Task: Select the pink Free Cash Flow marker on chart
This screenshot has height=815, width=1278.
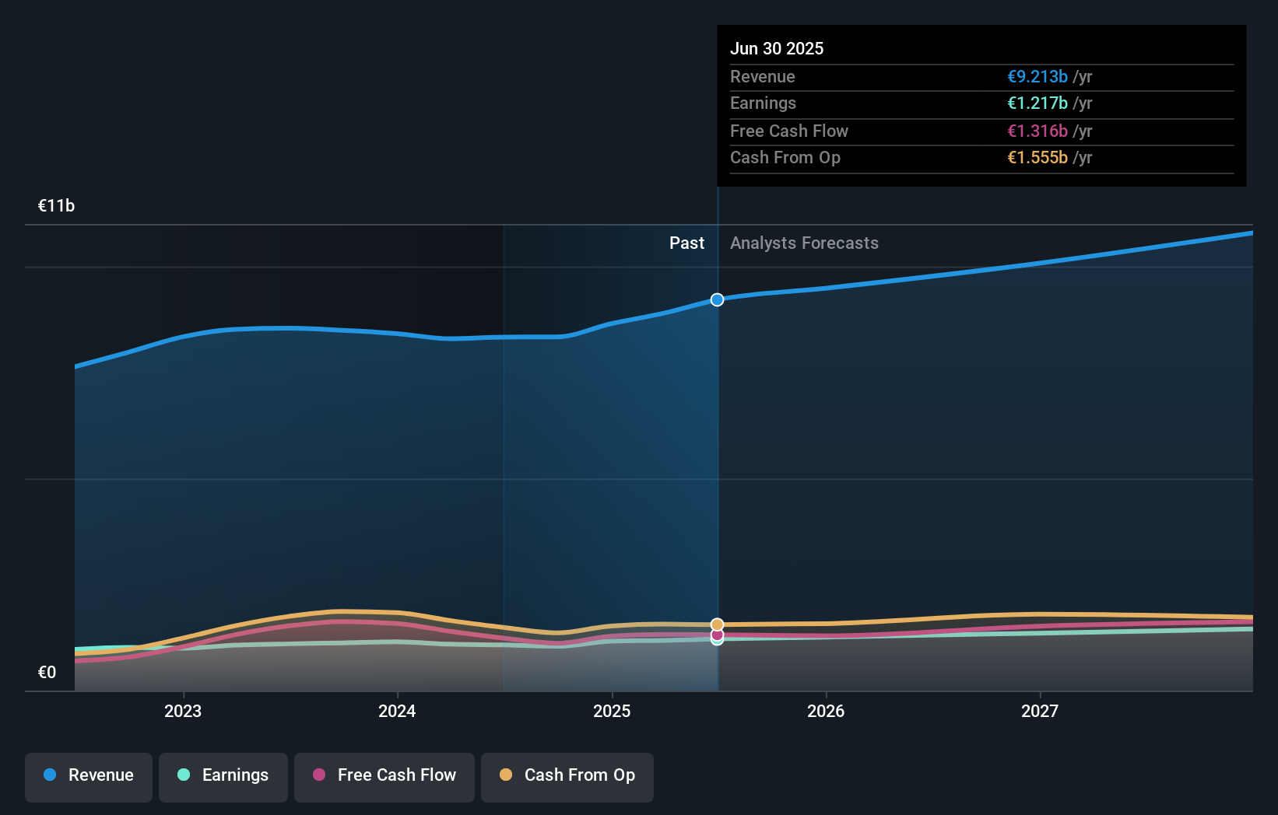Action: point(717,637)
